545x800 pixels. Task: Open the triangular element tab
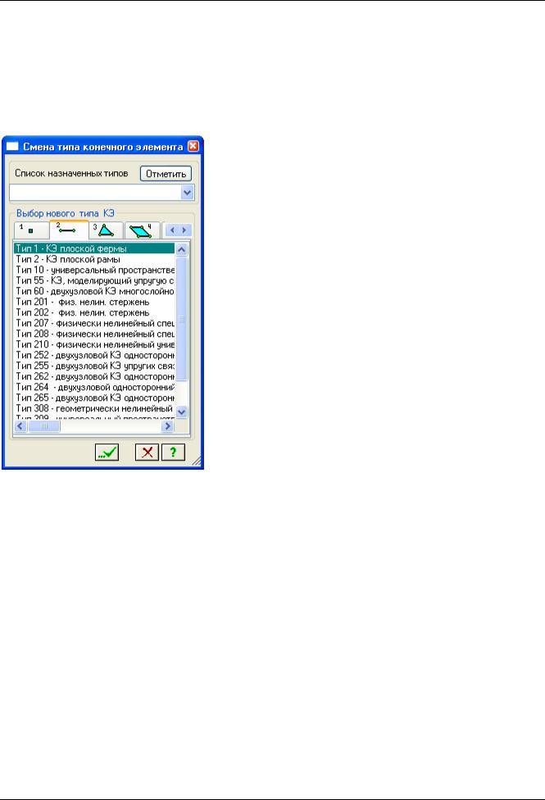[x=106, y=230]
